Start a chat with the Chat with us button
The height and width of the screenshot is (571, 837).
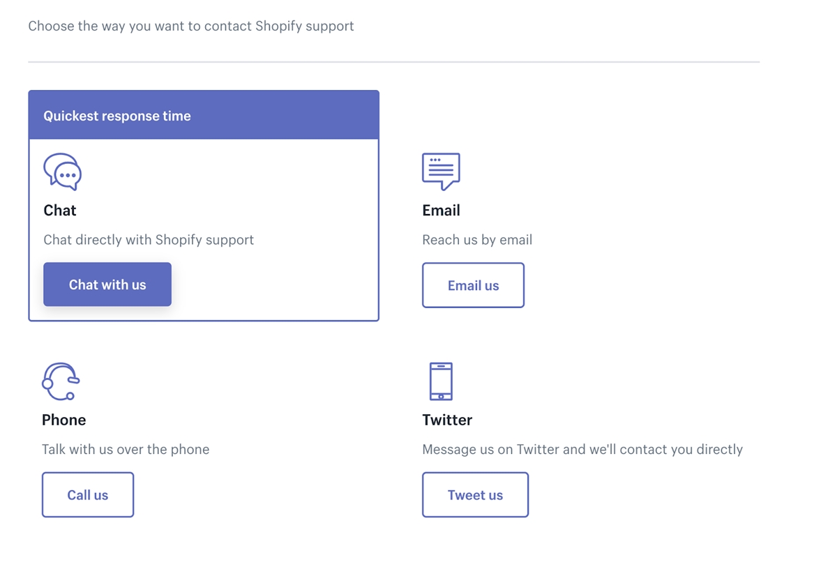point(107,284)
